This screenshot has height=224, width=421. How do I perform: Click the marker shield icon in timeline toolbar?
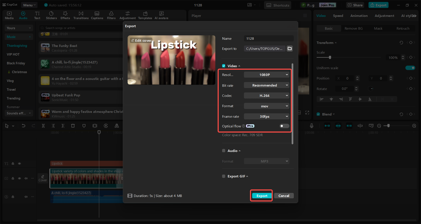coord(84,126)
